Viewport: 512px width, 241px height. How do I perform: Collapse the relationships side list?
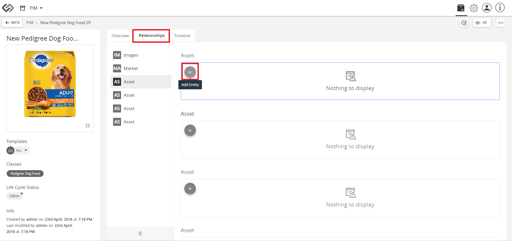tap(140, 234)
